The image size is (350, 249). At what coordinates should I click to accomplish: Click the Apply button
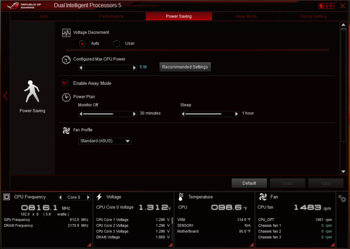coord(325,183)
